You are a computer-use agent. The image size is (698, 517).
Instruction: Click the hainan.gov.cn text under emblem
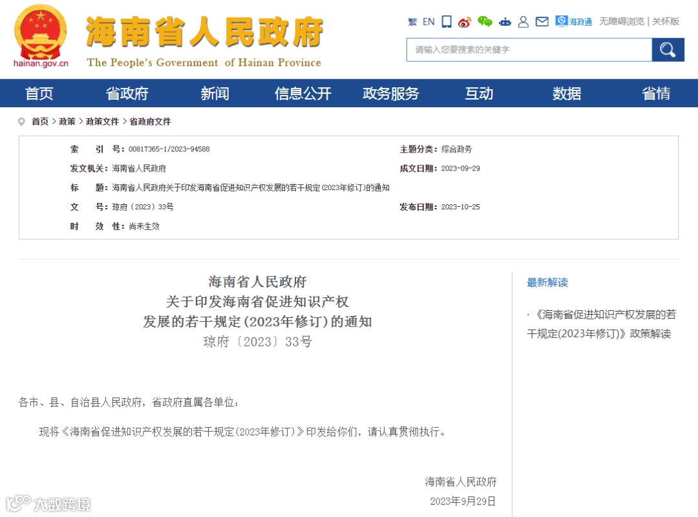[41, 63]
